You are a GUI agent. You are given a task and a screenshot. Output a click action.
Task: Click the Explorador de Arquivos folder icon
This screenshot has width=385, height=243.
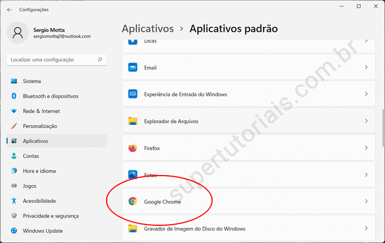click(x=133, y=121)
